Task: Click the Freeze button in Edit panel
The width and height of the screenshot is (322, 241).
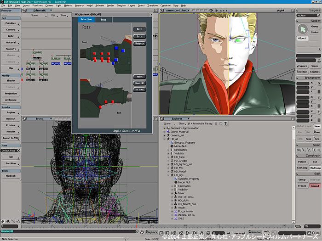Action: [x=302, y=186]
